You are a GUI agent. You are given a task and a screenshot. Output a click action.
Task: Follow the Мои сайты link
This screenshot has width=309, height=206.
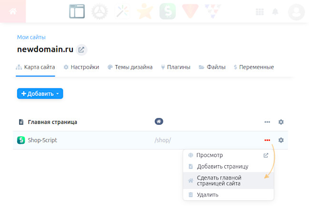click(x=31, y=37)
